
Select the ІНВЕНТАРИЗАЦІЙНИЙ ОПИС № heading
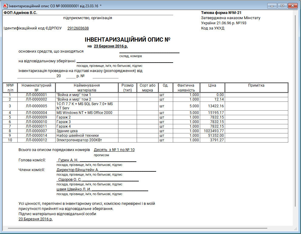pos(127,40)
